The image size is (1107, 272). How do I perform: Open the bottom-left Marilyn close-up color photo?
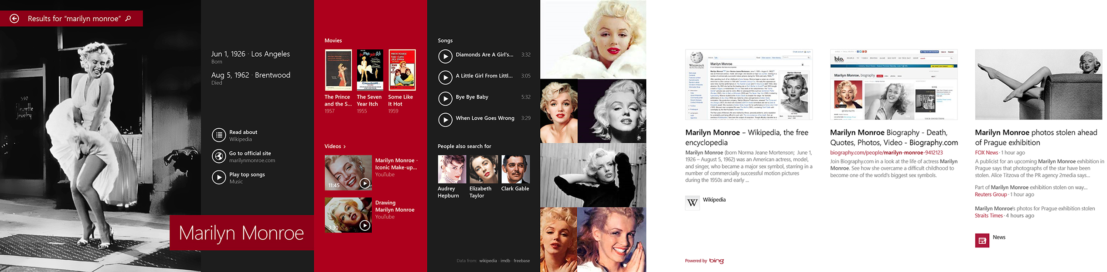tap(558, 240)
